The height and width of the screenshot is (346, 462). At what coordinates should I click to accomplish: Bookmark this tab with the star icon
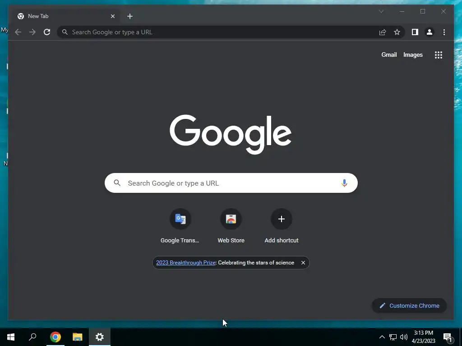coord(397,32)
